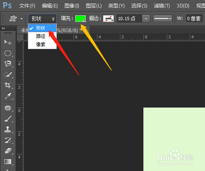This screenshot has width=205, height=171.
Task: Expand the stroke width dropdown arrow
Action: coord(146,19)
